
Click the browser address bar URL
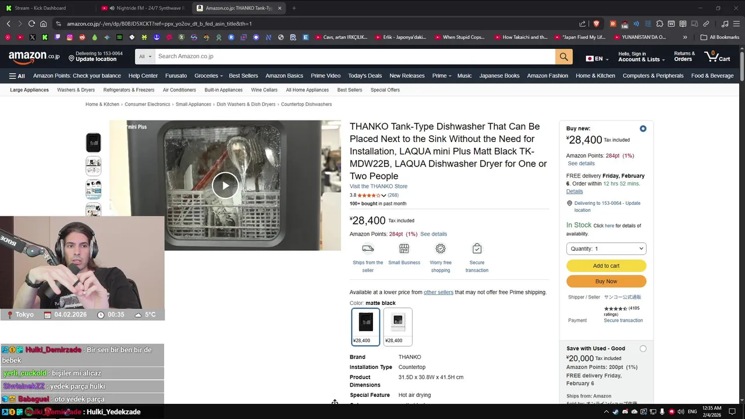[x=159, y=24]
